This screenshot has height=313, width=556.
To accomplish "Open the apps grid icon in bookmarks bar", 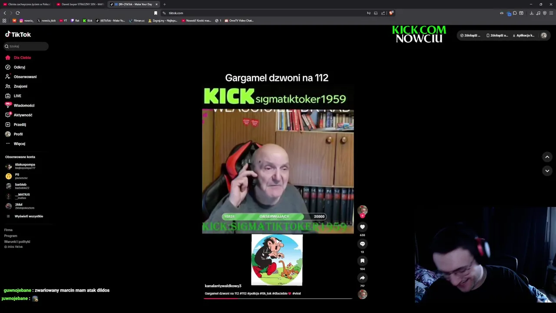I will (4, 20).
